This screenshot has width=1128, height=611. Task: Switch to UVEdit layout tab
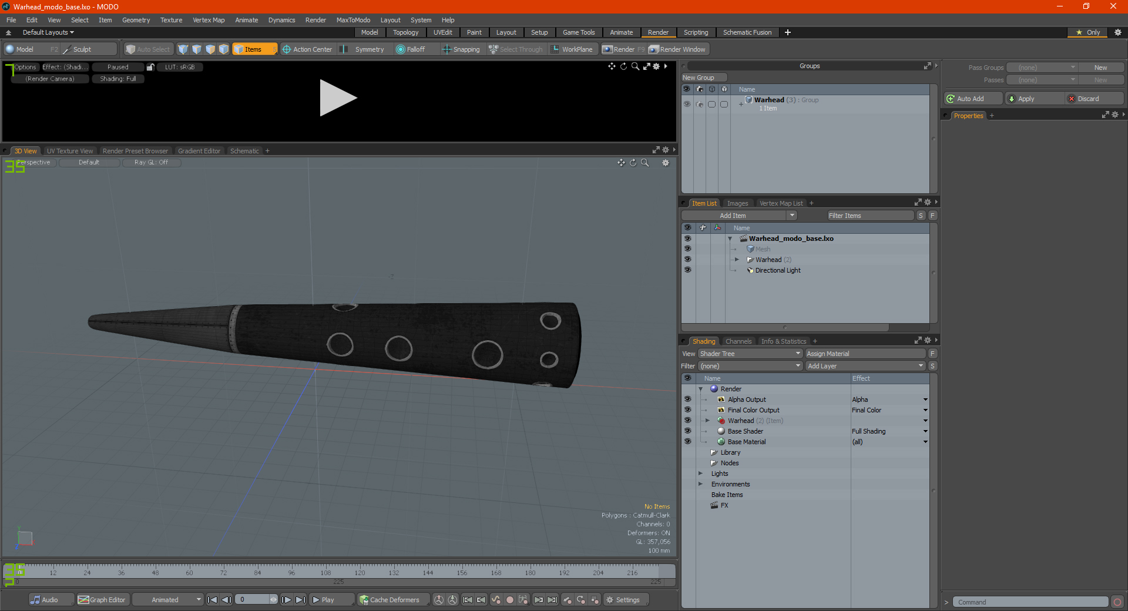pos(442,32)
